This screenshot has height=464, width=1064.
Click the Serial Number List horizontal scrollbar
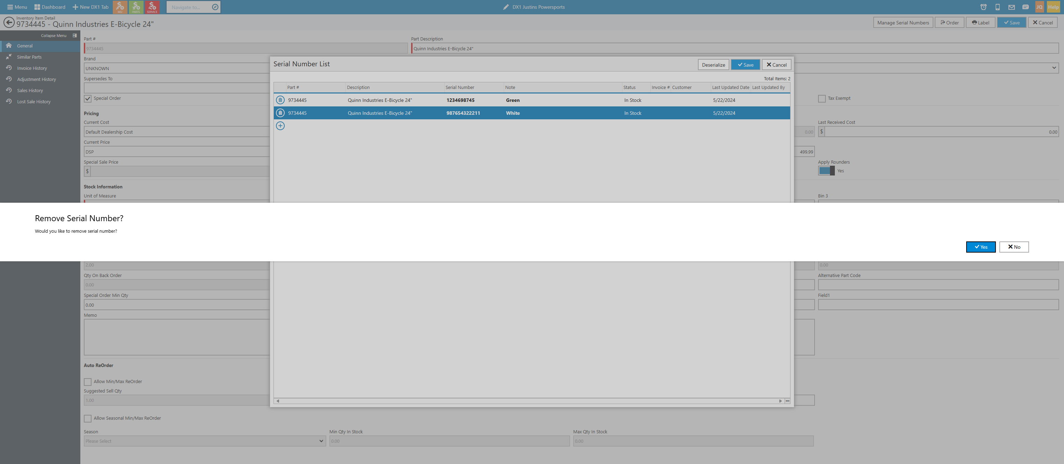pyautogui.click(x=529, y=401)
